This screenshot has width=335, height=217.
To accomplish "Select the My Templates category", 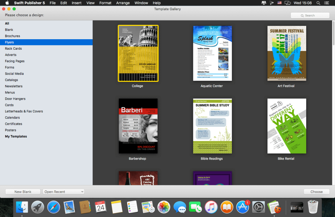I will point(16,136).
